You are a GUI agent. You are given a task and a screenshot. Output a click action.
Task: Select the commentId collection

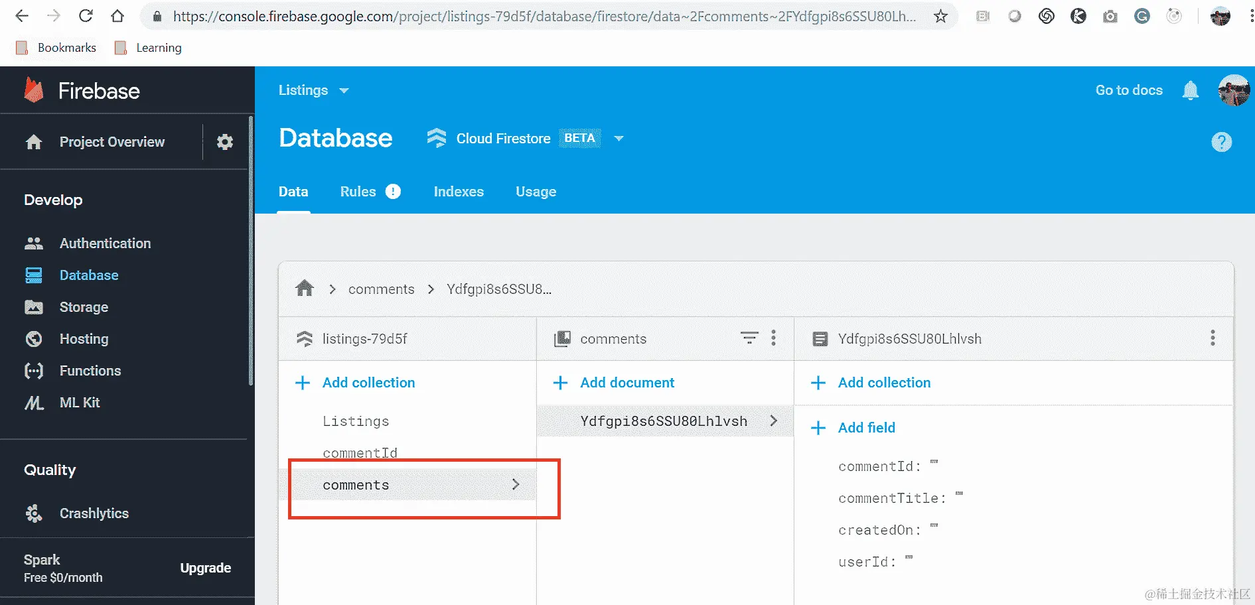click(360, 452)
